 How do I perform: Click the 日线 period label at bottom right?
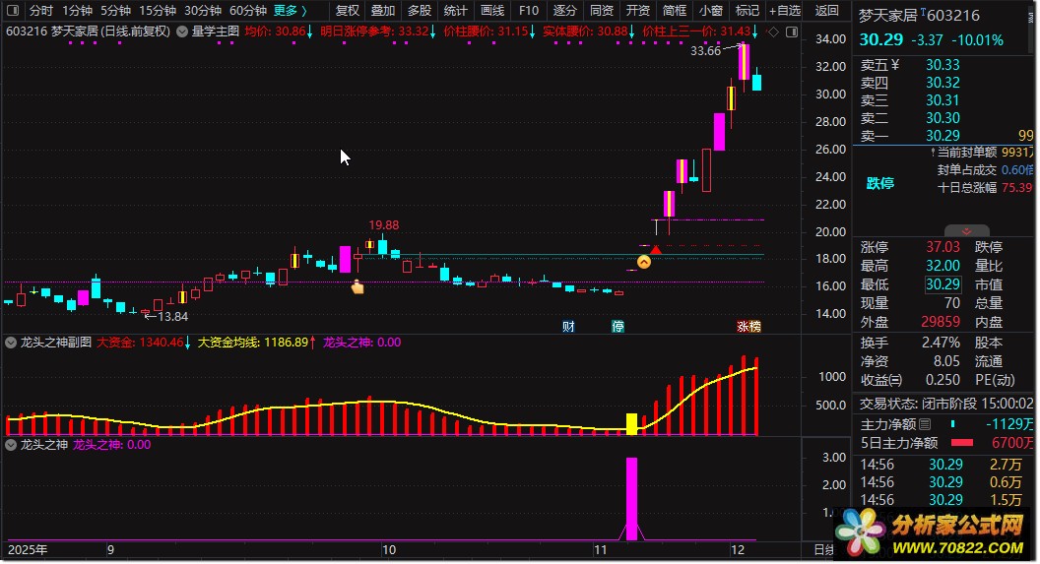[824, 550]
